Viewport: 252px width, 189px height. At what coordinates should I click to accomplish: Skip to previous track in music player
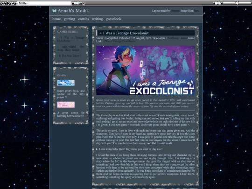(x=3, y=3)
